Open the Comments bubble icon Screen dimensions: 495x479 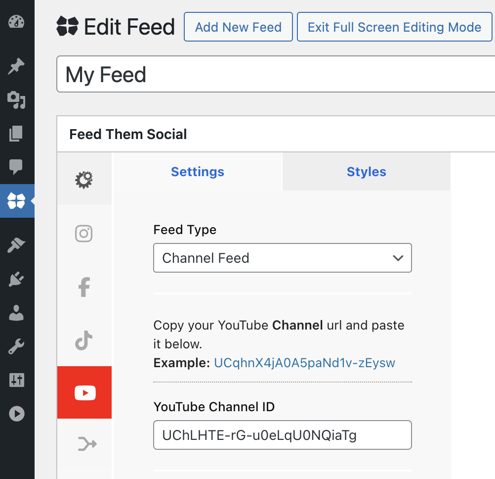[x=16, y=167]
